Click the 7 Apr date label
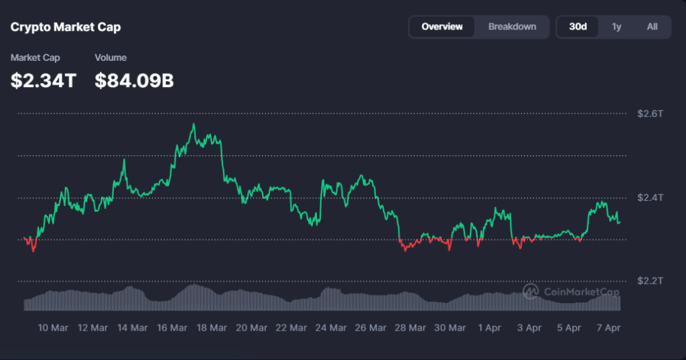Viewport: 686px width, 360px height. (609, 328)
